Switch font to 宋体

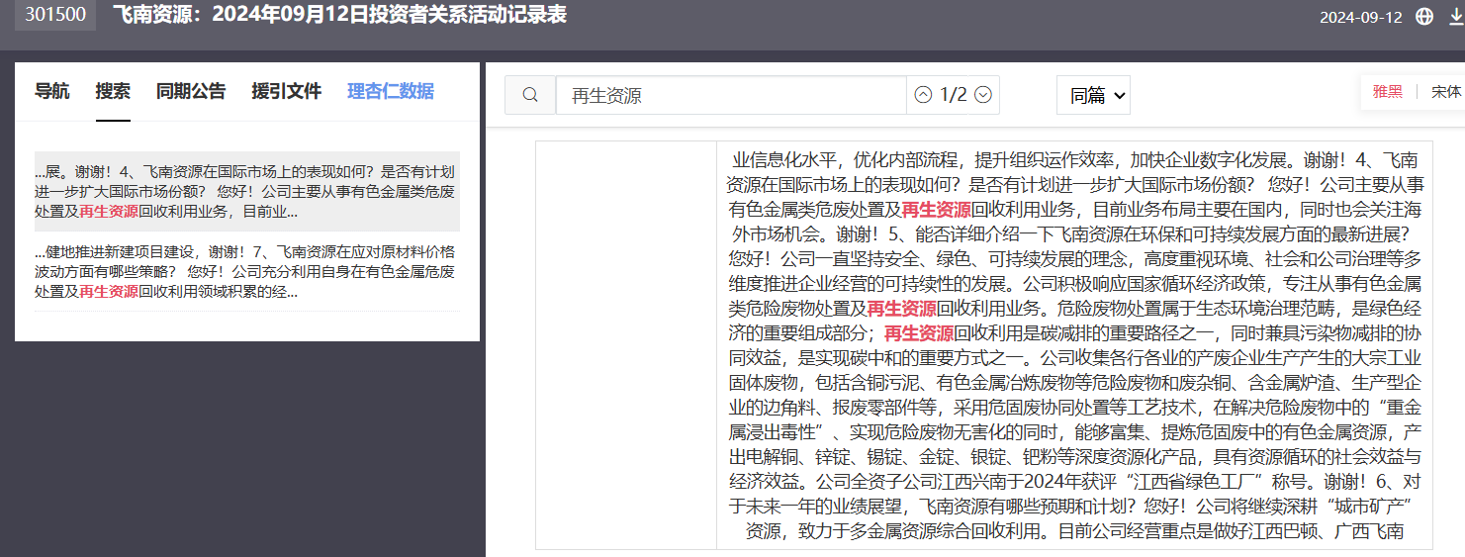click(x=1446, y=92)
